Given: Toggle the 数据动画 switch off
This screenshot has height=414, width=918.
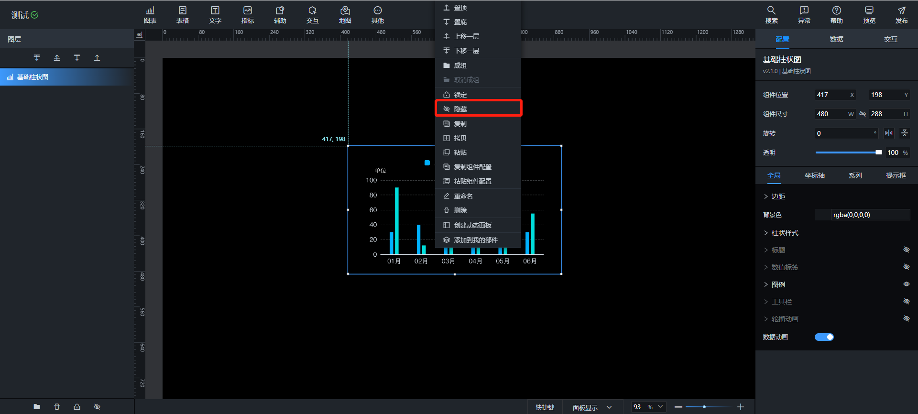Looking at the screenshot, I should (824, 337).
